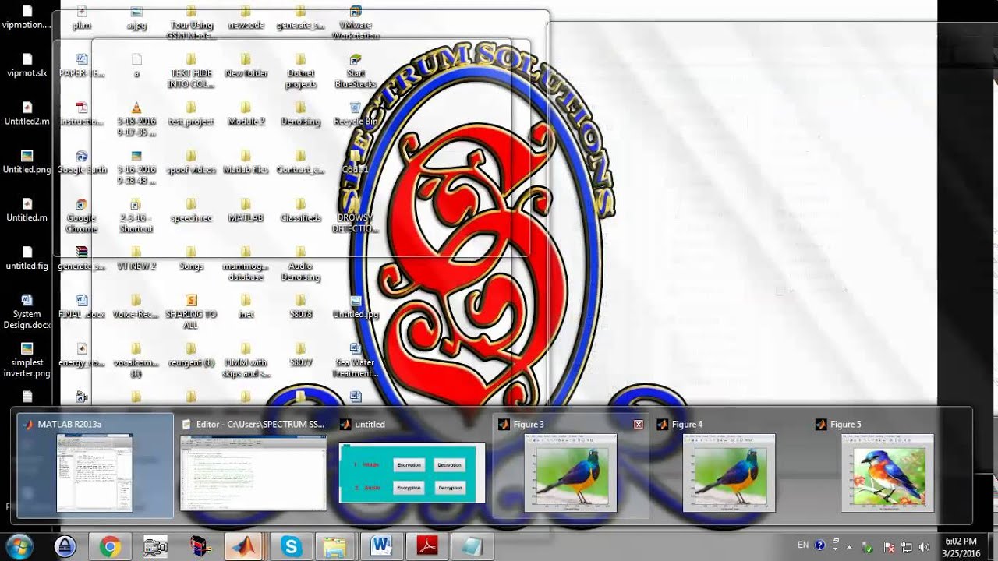
Task: Select the DROWSY DETECTIO... folder
Action: [356, 214]
